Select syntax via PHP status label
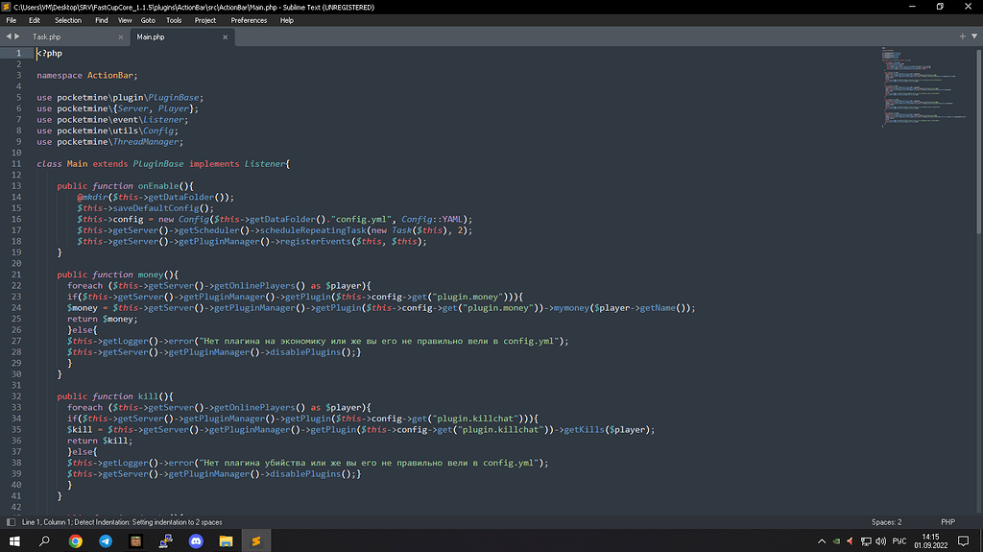983x552 pixels. tap(947, 522)
